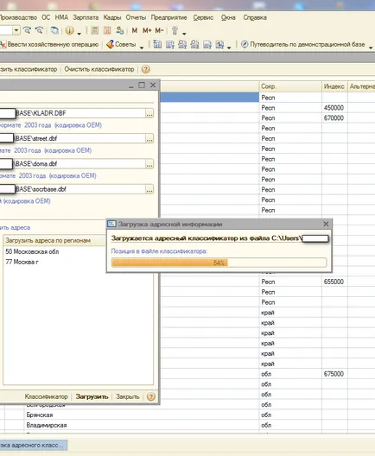The height and width of the screenshot is (456, 375).
Task: Open the Советы tips button
Action: (121, 45)
